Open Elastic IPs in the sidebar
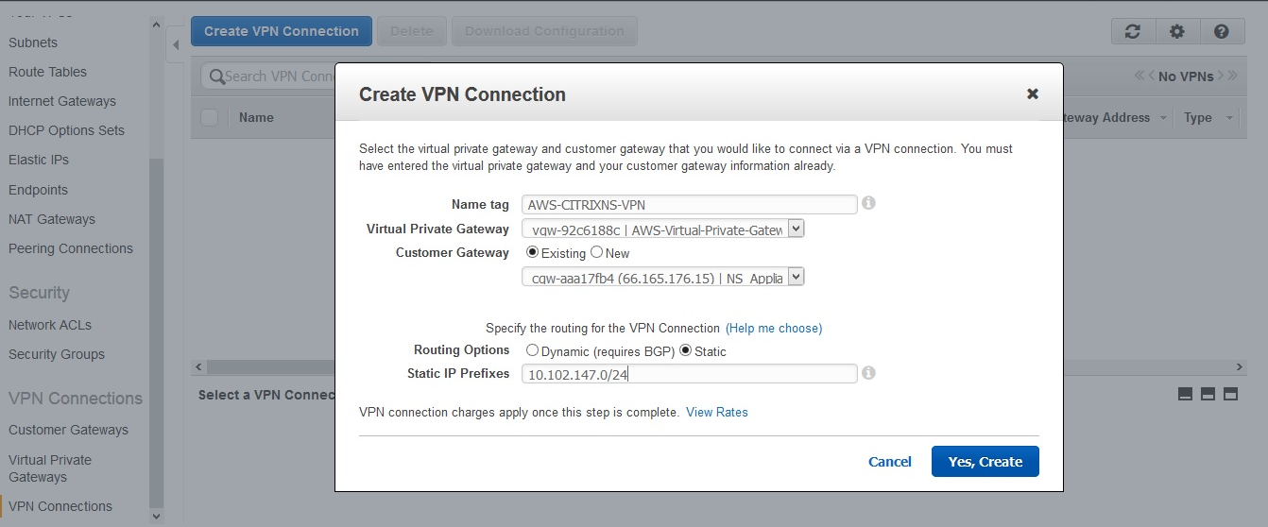This screenshot has width=1268, height=527. 39,160
